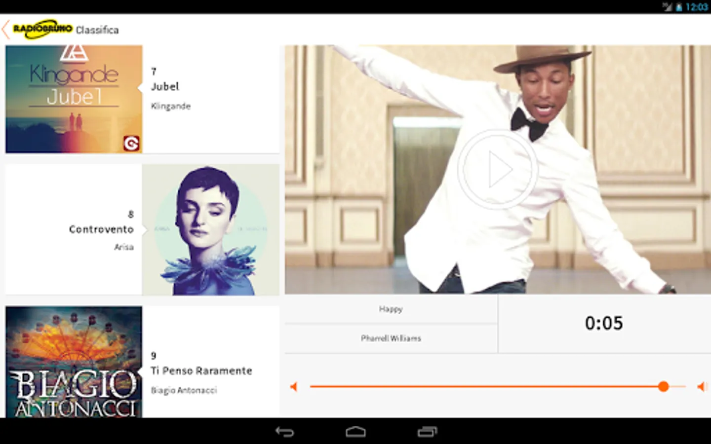Image resolution: width=711 pixels, height=444 pixels.
Task: Tap the orange back arrow
Action: click(x=5, y=30)
